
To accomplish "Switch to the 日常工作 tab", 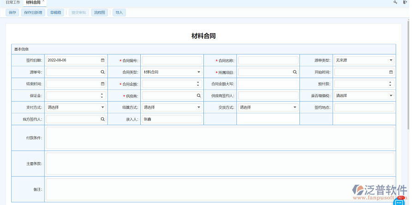I will coord(12,2).
